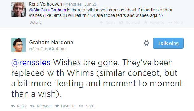The height and width of the screenshot is (111, 194).
Task: Click the Rens Verhoeven display name
Action: (45, 4)
